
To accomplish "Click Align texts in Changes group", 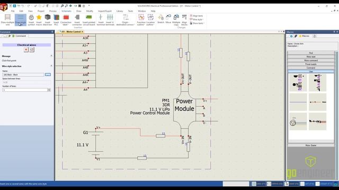I will (197, 16).
